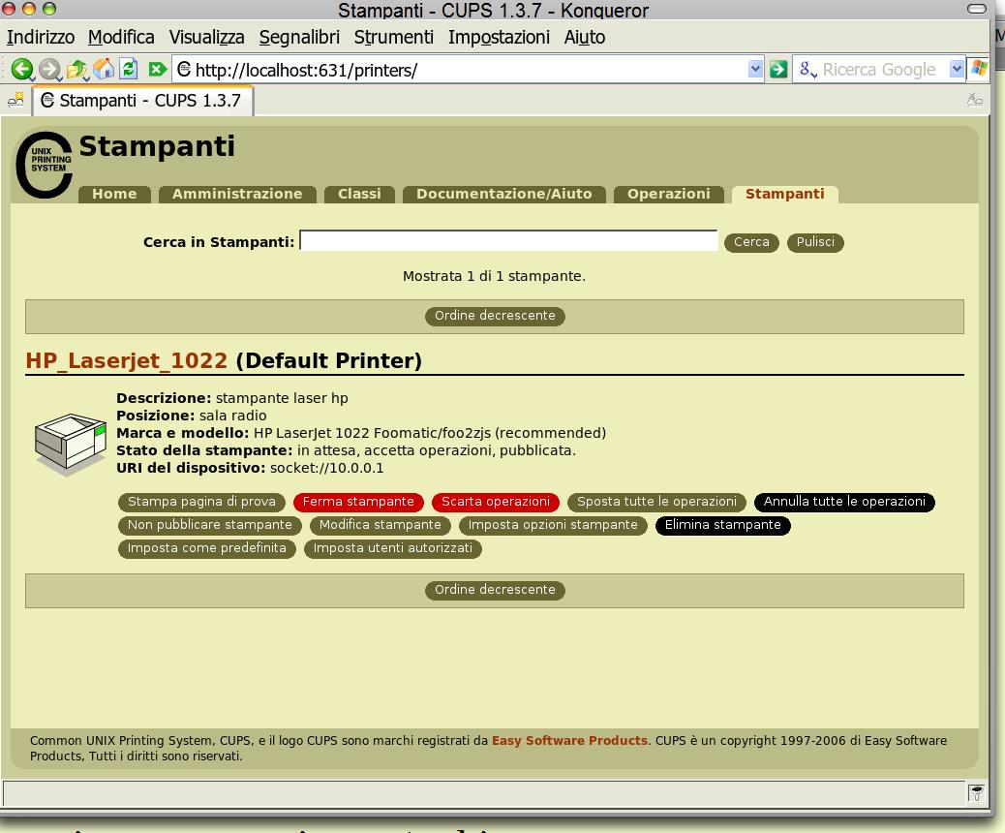Screen dimensions: 1005x833
Task: Click the Windows-flag icon at toolbar end
Action: (x=979, y=69)
